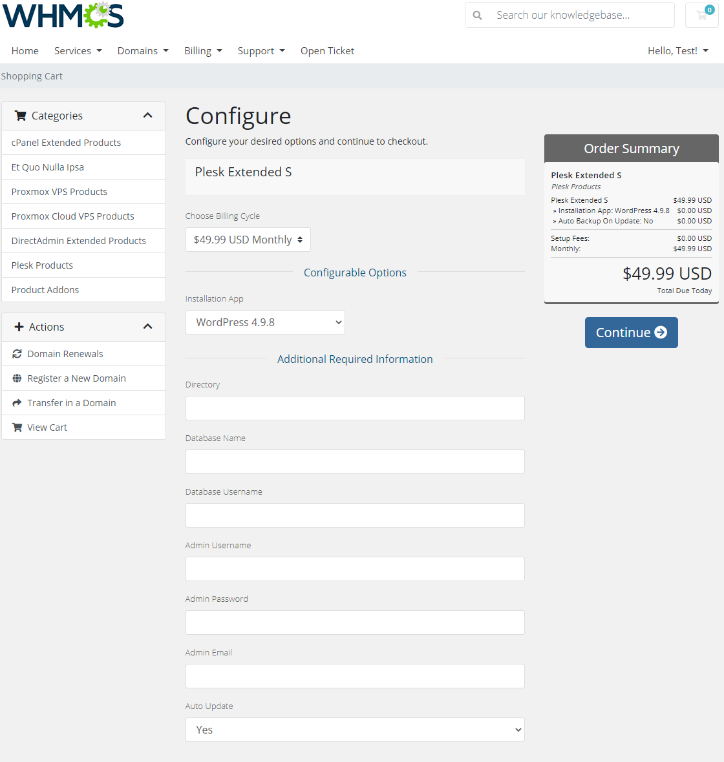Image resolution: width=724 pixels, height=762 pixels.
Task: Open the Services dropdown menu
Action: tap(78, 51)
